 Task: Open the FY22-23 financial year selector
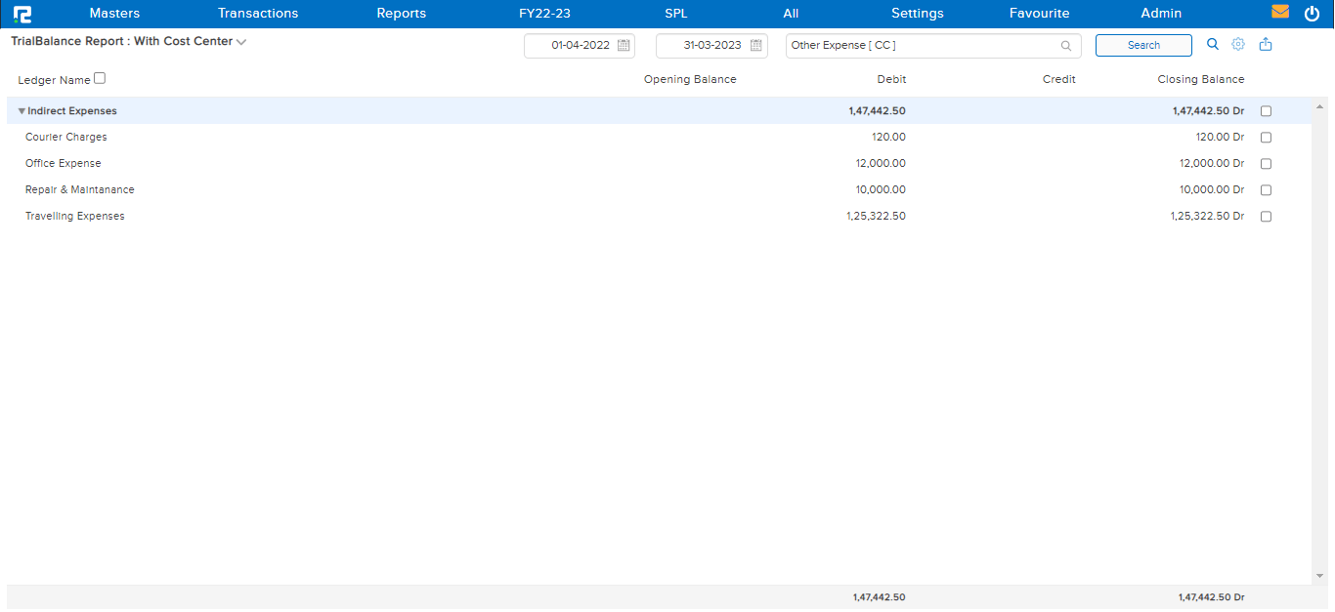tap(544, 14)
